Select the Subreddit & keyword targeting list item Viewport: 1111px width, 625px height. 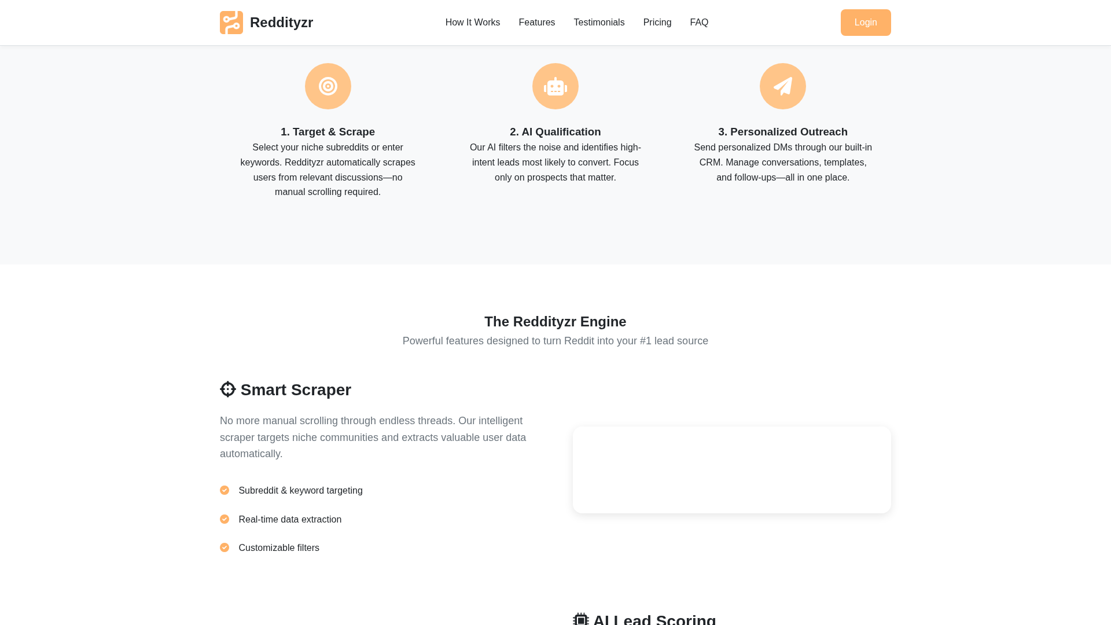point(300,490)
